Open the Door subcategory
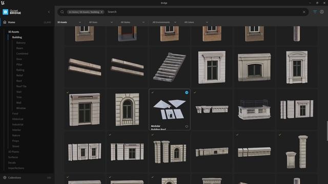328x184 pixels. click(19, 59)
